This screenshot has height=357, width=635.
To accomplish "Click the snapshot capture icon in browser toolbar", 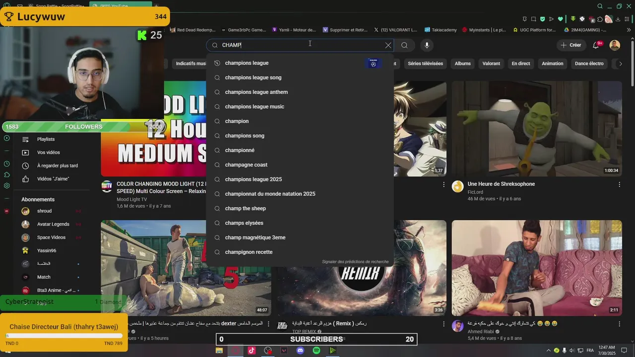I will tap(533, 19).
